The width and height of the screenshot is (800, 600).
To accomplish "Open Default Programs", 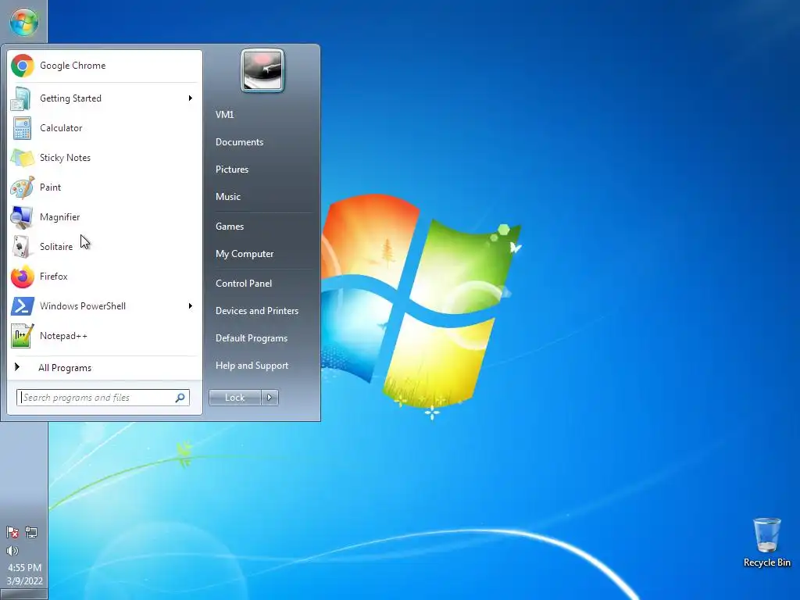I will [x=251, y=338].
